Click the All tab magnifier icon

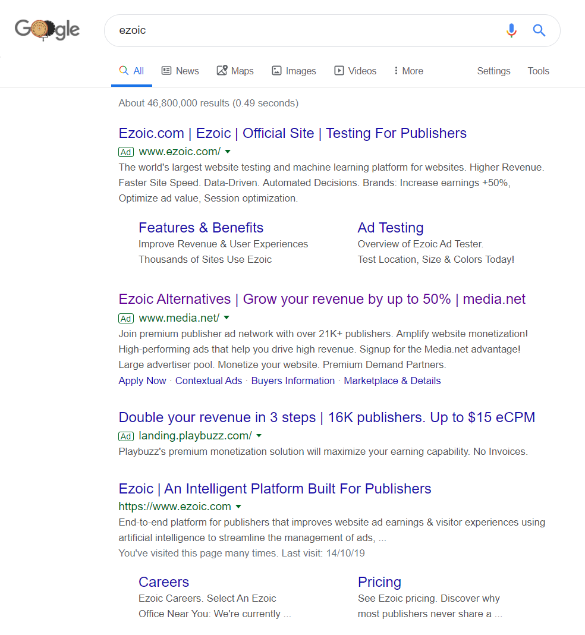tap(124, 71)
